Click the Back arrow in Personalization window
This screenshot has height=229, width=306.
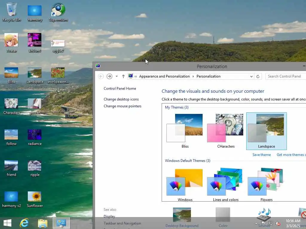[x=101, y=76]
